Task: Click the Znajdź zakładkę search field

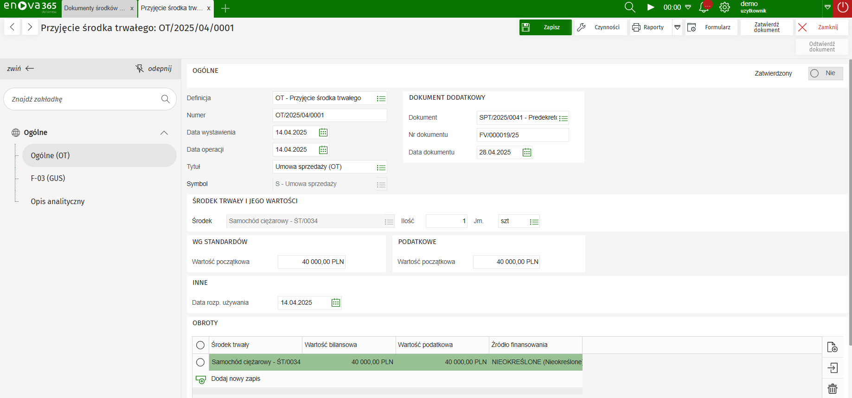Action: click(x=83, y=99)
